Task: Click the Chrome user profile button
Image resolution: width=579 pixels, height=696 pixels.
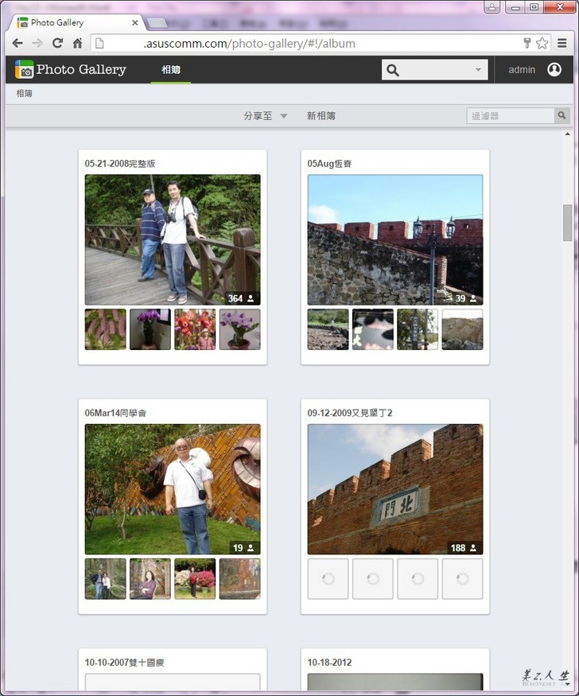Action: pos(492,7)
